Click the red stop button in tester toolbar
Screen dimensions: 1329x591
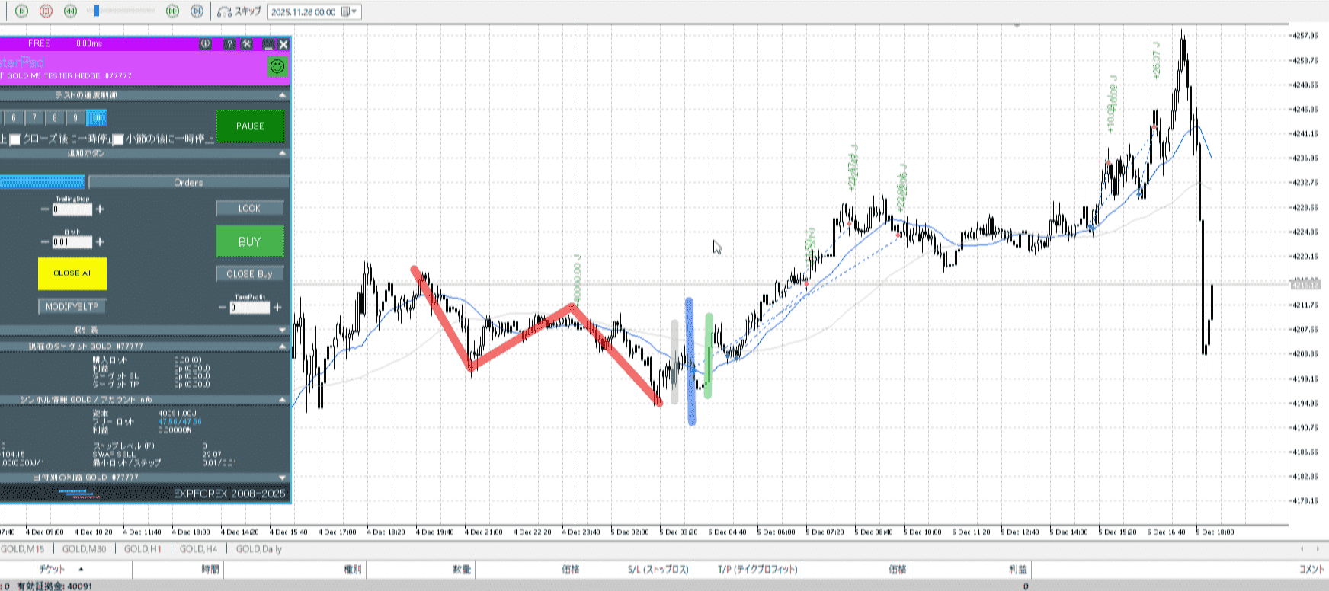click(46, 11)
